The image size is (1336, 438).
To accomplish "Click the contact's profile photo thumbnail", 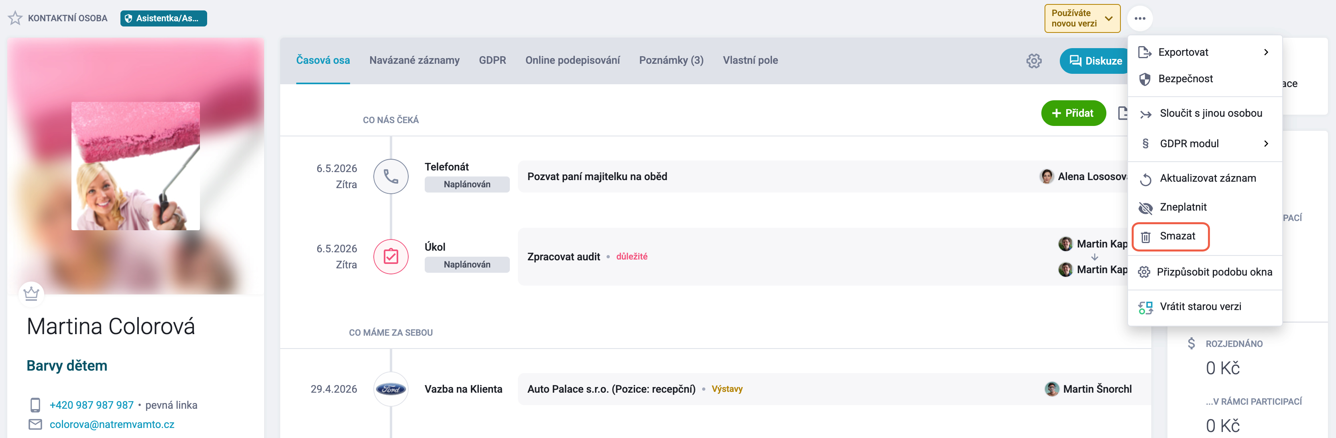I will [x=135, y=166].
